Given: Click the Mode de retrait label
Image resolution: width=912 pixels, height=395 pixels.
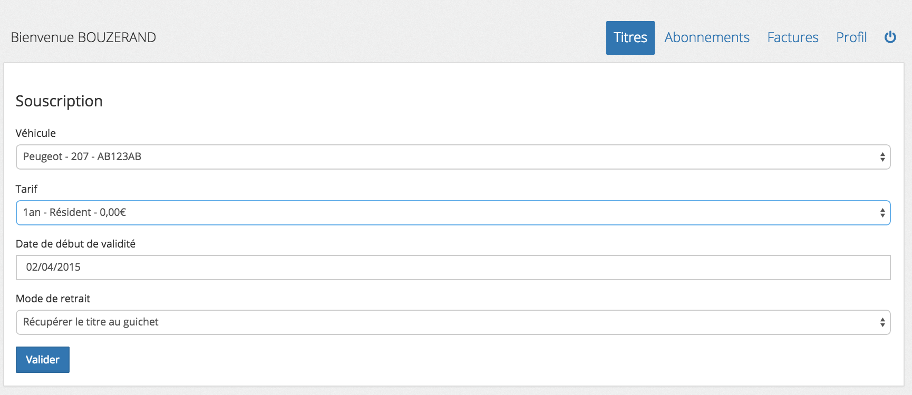Looking at the screenshot, I should tap(53, 299).
